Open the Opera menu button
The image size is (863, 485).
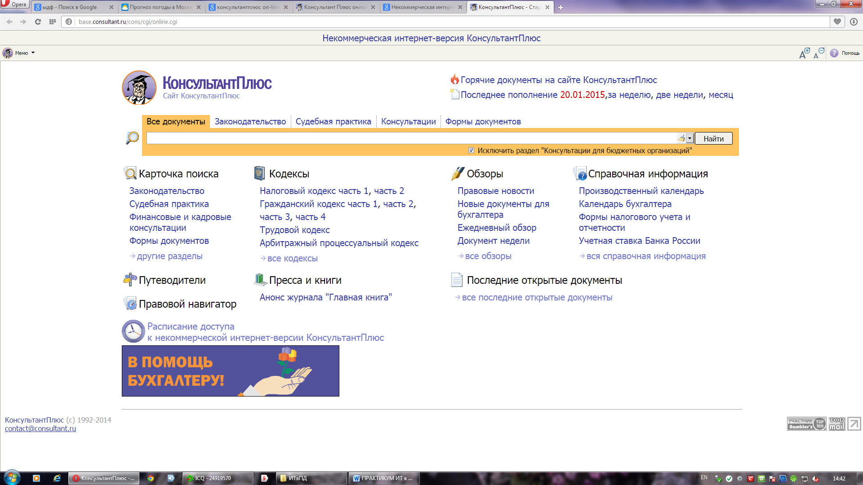click(14, 4)
